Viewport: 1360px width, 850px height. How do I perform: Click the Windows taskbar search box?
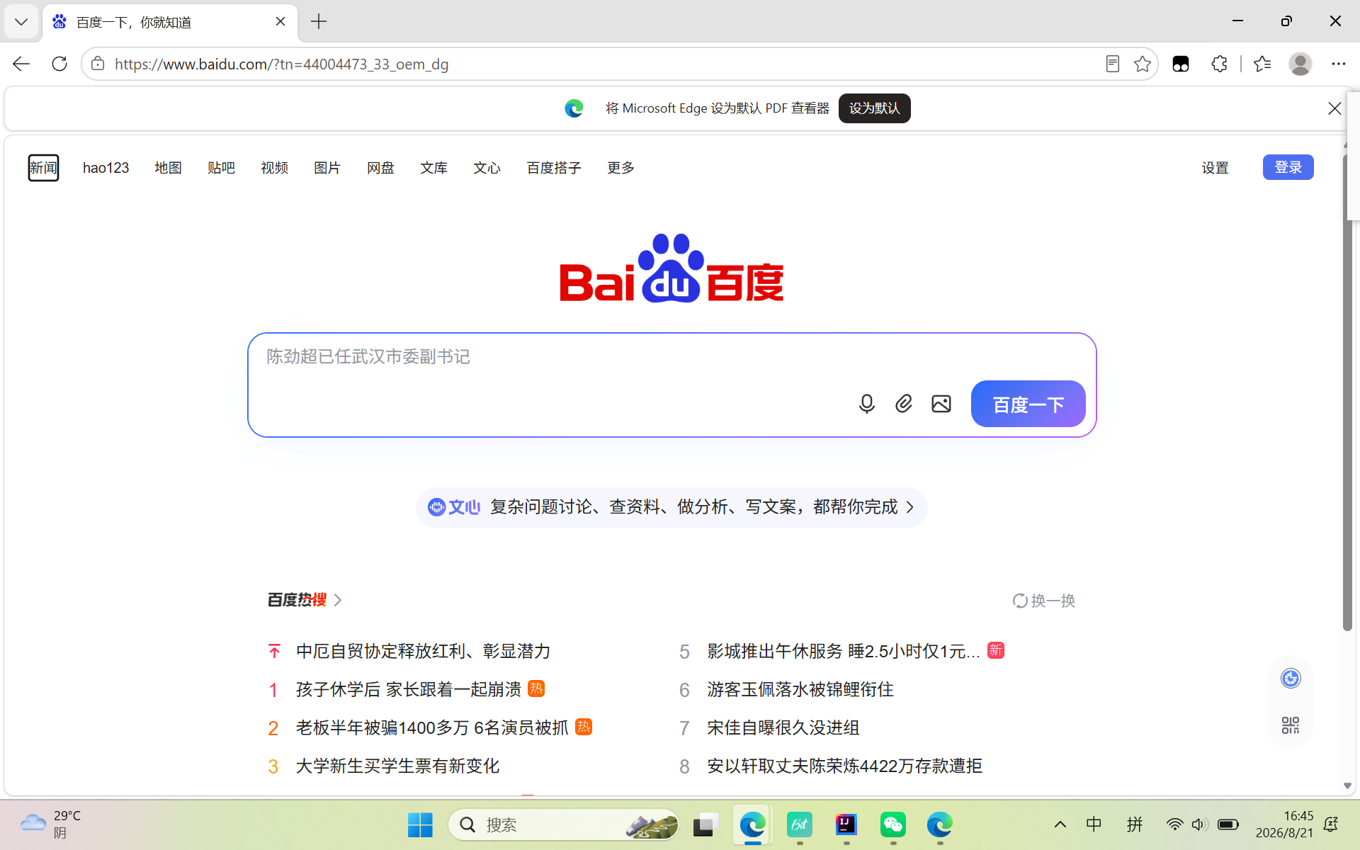pyautogui.click(x=564, y=824)
